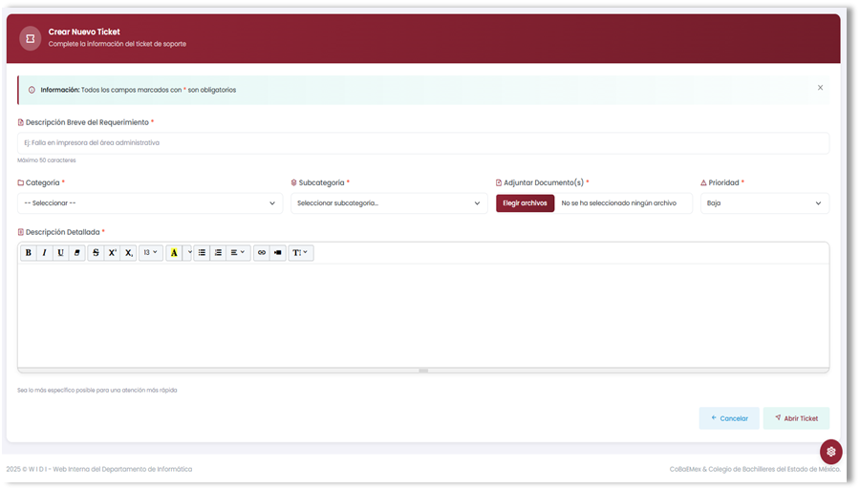Insert a link with the chain icon
This screenshot has height=490, width=860.
point(262,253)
